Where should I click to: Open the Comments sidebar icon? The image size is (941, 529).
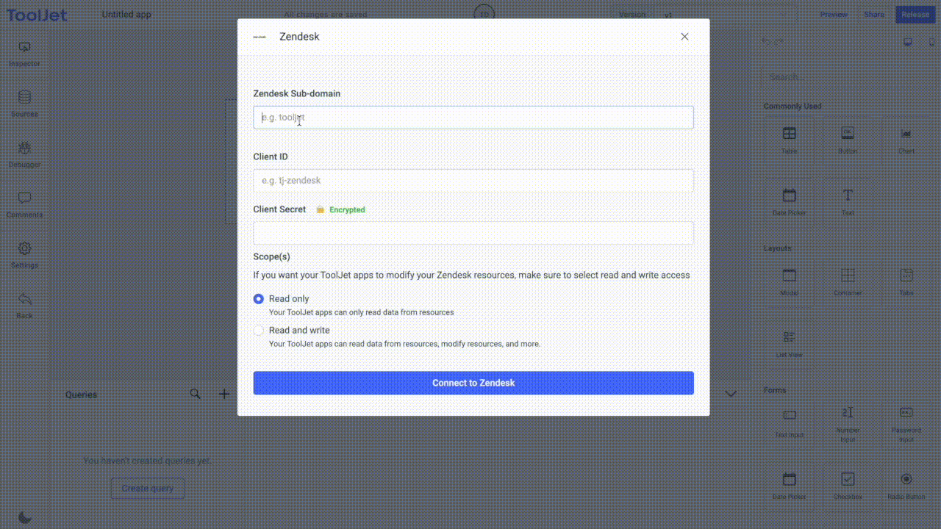click(x=24, y=199)
